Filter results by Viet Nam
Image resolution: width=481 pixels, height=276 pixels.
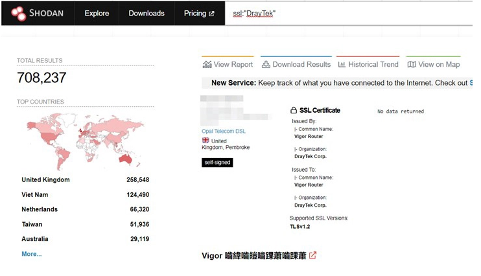coord(34,195)
